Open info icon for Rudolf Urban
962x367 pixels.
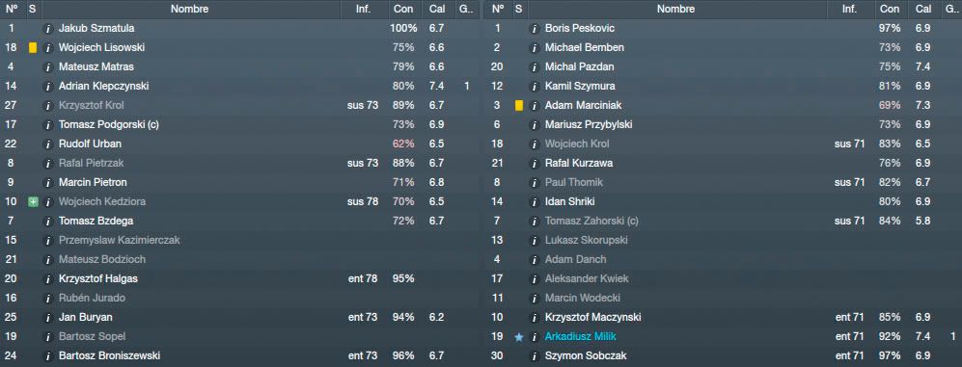[48, 144]
